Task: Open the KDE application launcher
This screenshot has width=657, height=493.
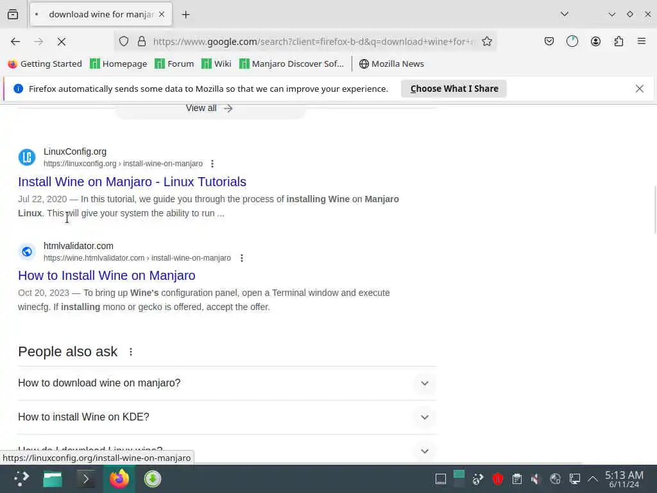Action: [x=21, y=479]
